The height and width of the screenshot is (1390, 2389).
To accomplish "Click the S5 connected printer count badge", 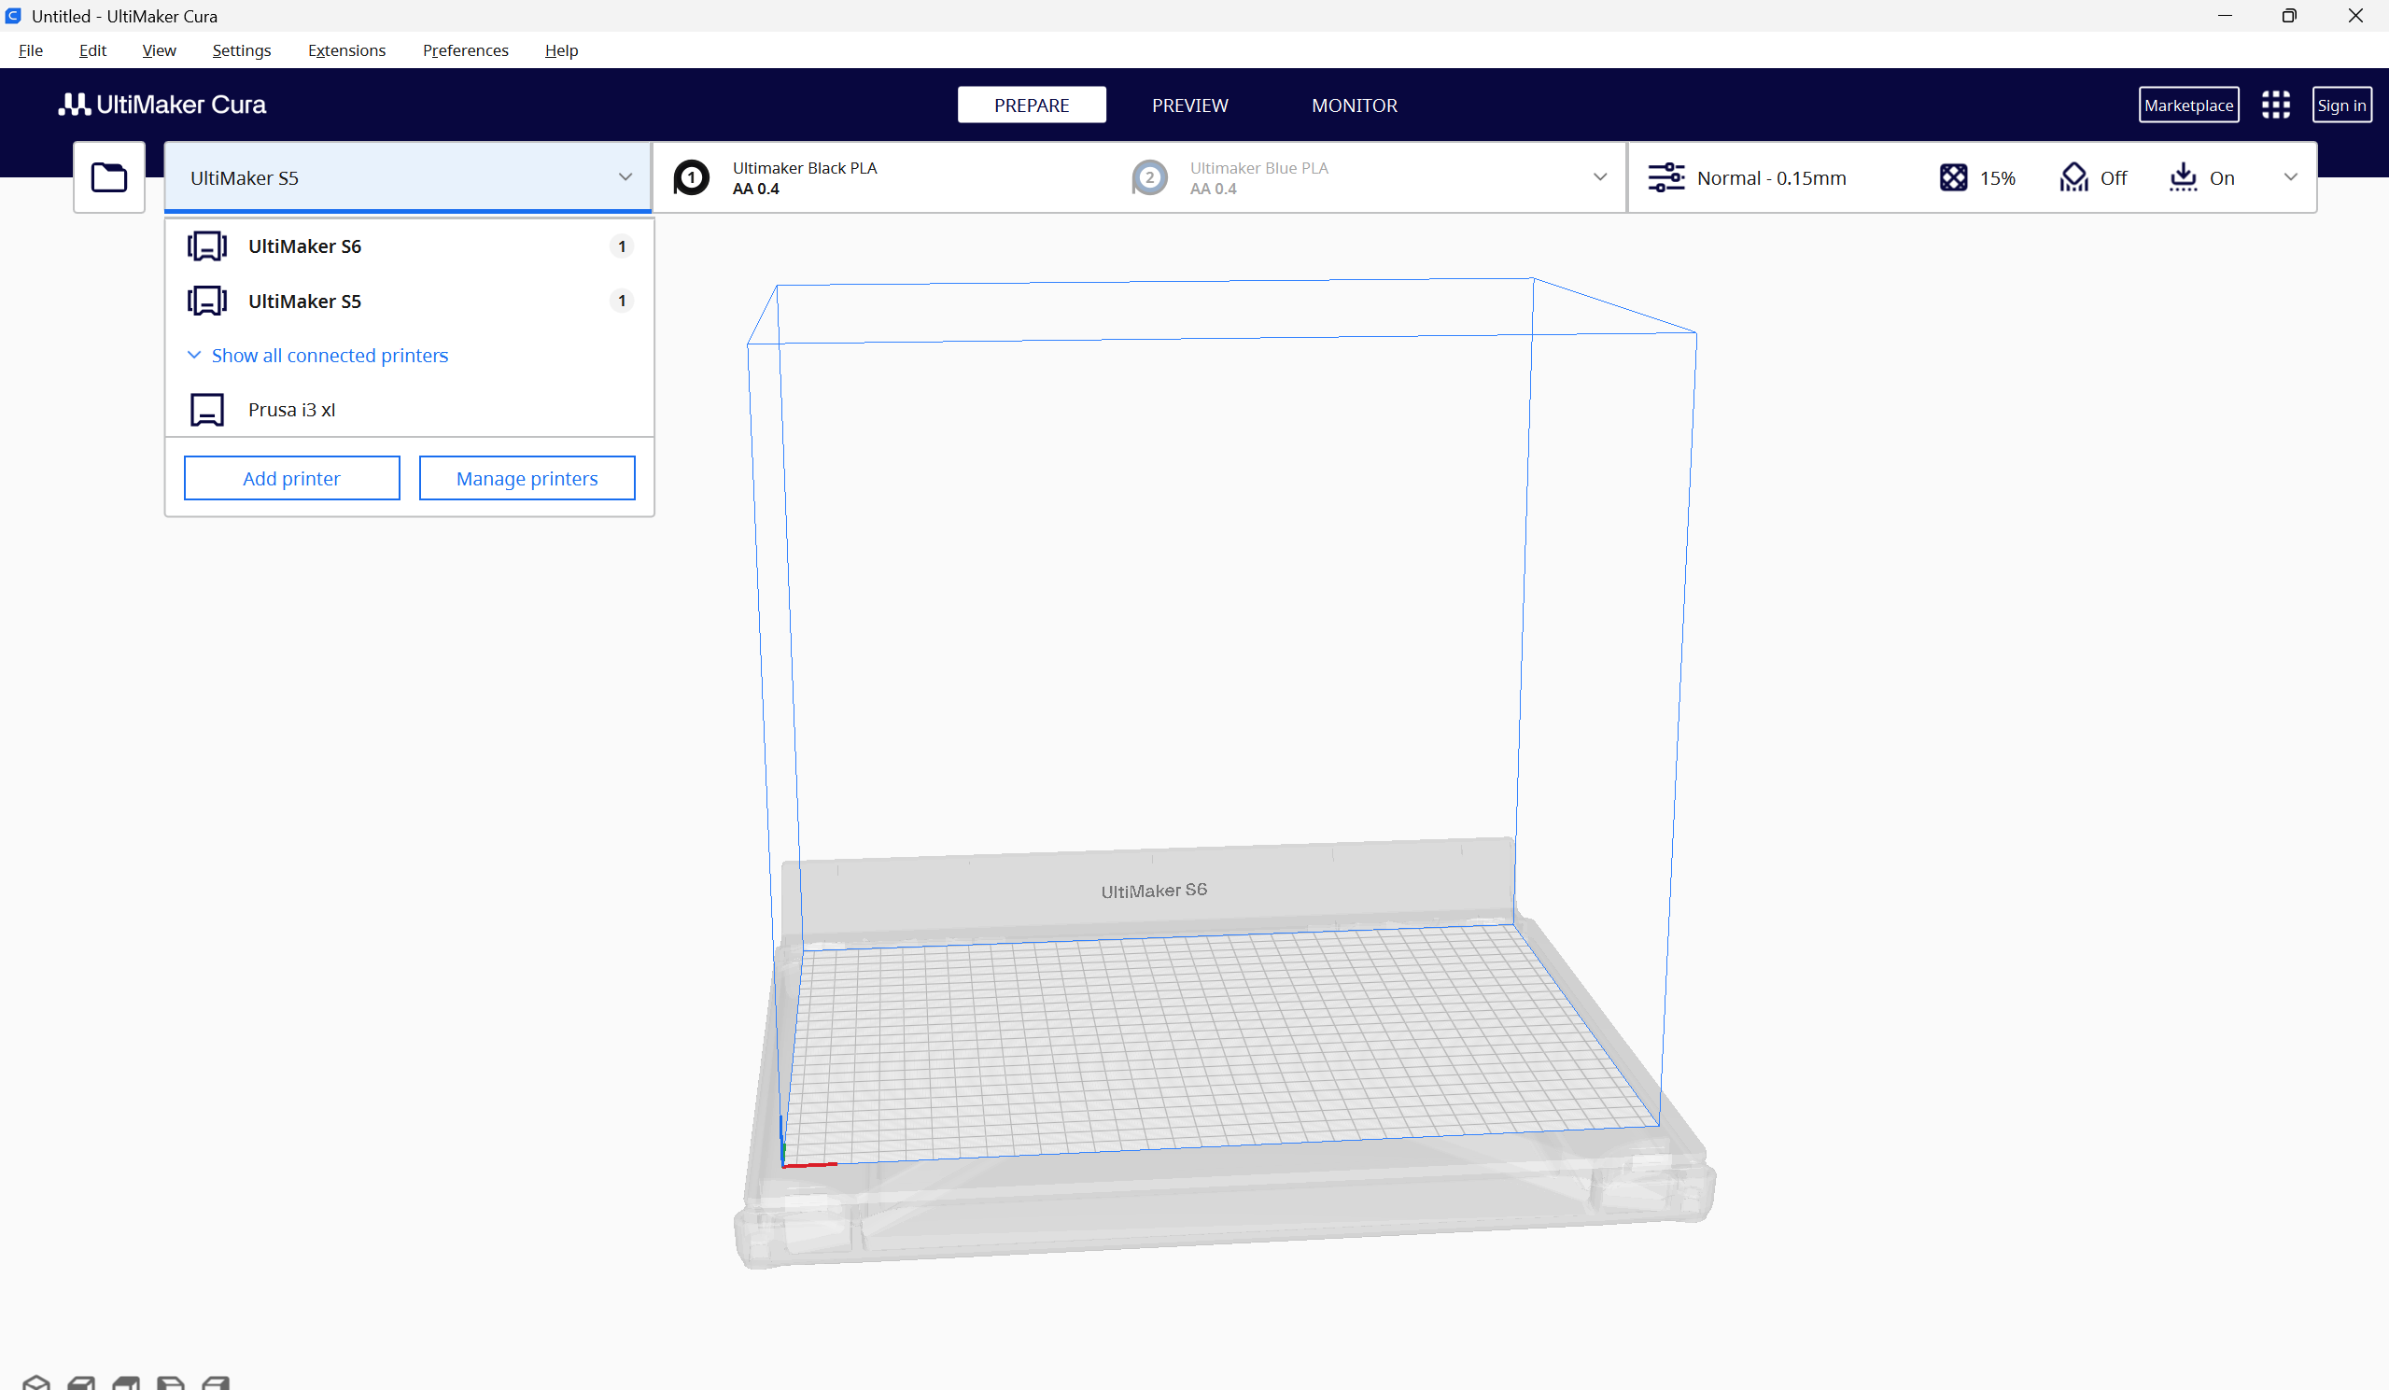I will point(622,301).
